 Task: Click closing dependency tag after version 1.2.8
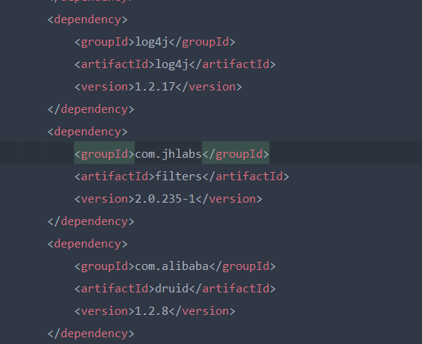(x=91, y=334)
